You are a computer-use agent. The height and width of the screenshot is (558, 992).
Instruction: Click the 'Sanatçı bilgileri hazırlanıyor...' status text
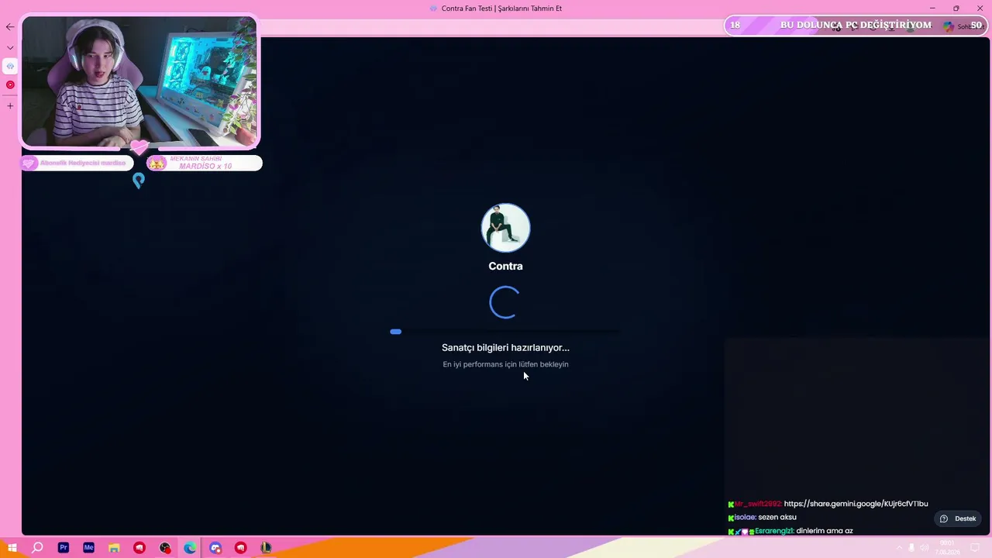point(505,348)
